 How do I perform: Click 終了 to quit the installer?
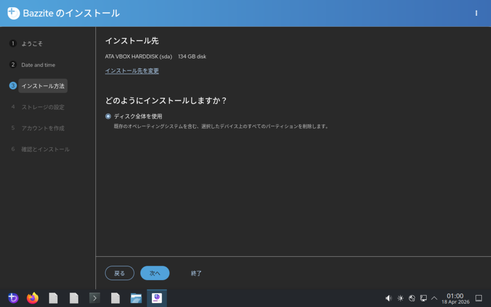(x=196, y=273)
